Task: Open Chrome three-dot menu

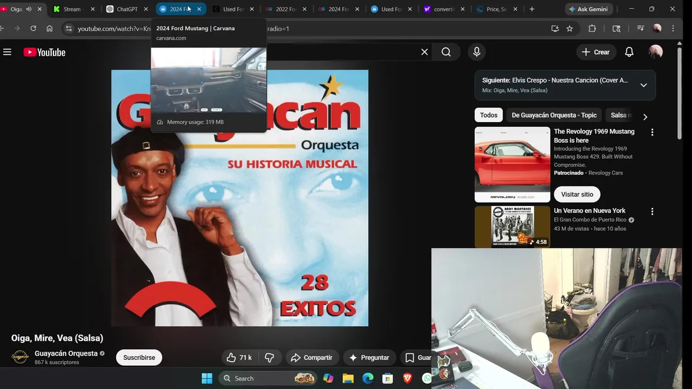Action: click(673, 28)
